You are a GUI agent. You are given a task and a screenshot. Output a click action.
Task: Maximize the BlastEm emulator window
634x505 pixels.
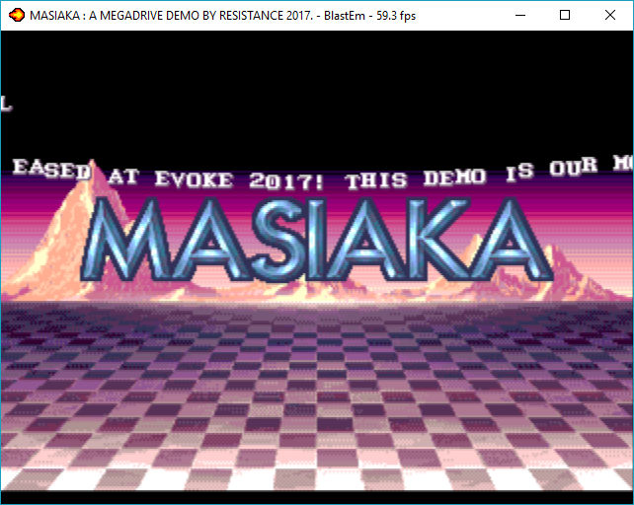coord(565,16)
